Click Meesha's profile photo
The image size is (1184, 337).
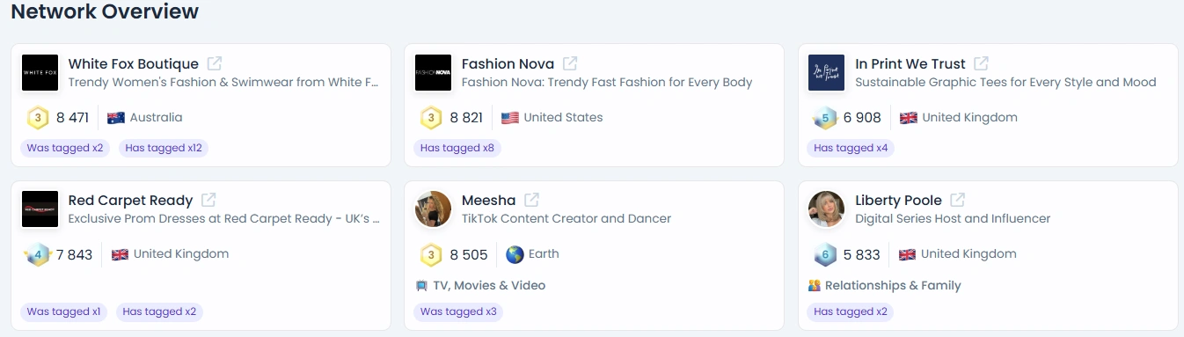(x=433, y=209)
